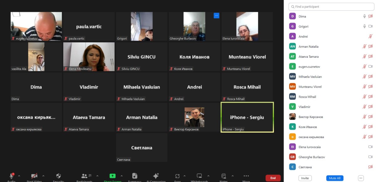The height and width of the screenshot is (182, 376).
Task: Expand audio options arrow beside Audio
Action: [19, 176]
